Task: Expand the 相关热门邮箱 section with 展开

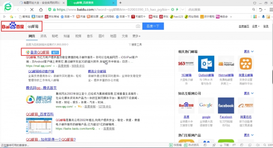Action: pos(249,51)
